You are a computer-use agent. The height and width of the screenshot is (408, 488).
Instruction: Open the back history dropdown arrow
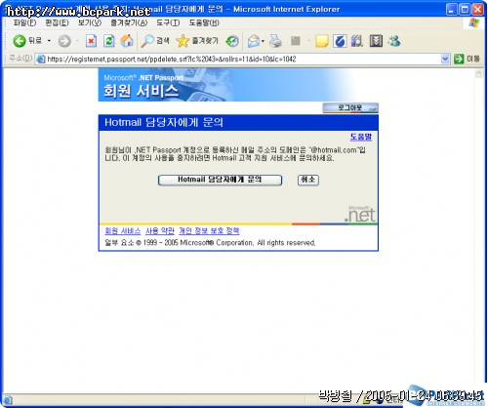coord(49,41)
